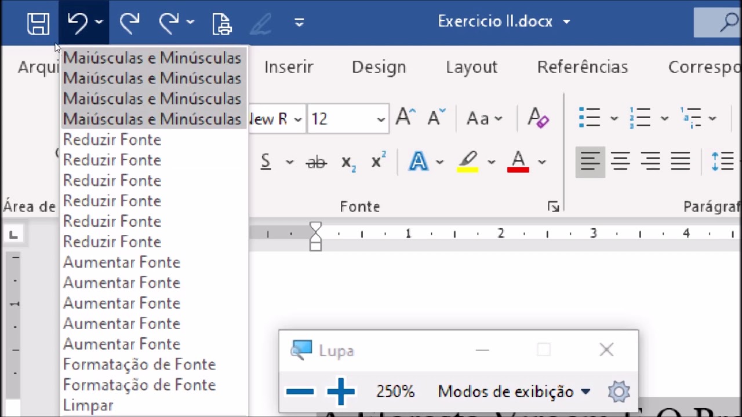This screenshot has width=742, height=417.
Task: Expand the font size dropdown
Action: (380, 119)
